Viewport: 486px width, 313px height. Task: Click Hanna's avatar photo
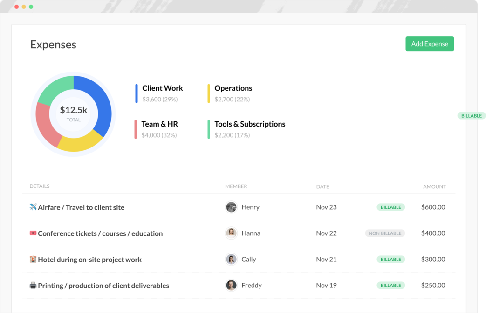231,233
